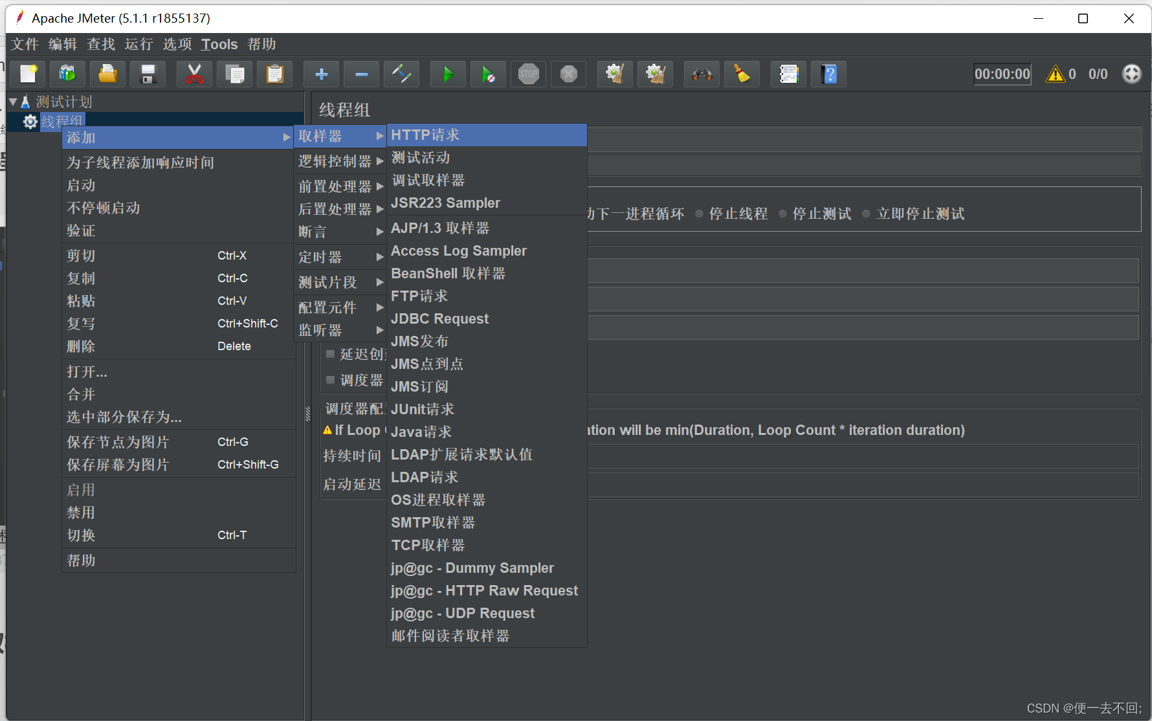Click the Clear gear-broom icon
1152x721 pixels.
coord(615,74)
